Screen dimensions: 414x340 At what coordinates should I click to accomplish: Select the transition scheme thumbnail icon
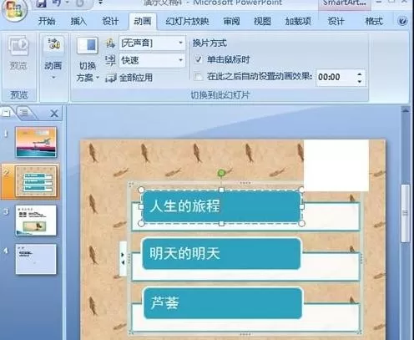[x=88, y=45]
